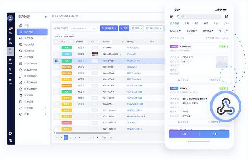Uncheck the selected YEM-00001 row checkbox
The width and height of the screenshot is (248, 159).
pyautogui.click(x=57, y=61)
